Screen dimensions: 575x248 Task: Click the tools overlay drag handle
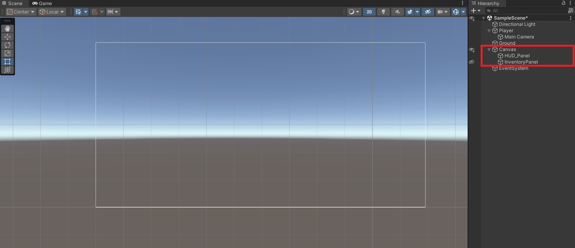(x=7, y=21)
